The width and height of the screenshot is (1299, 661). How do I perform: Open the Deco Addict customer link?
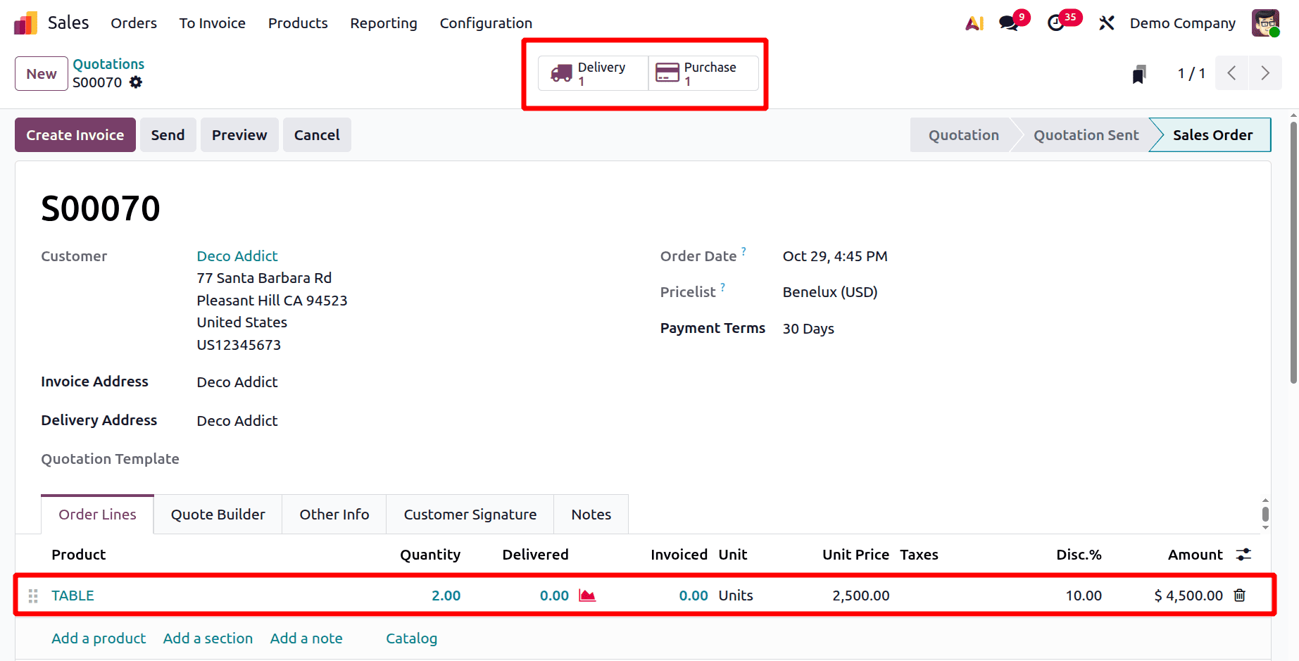click(237, 256)
